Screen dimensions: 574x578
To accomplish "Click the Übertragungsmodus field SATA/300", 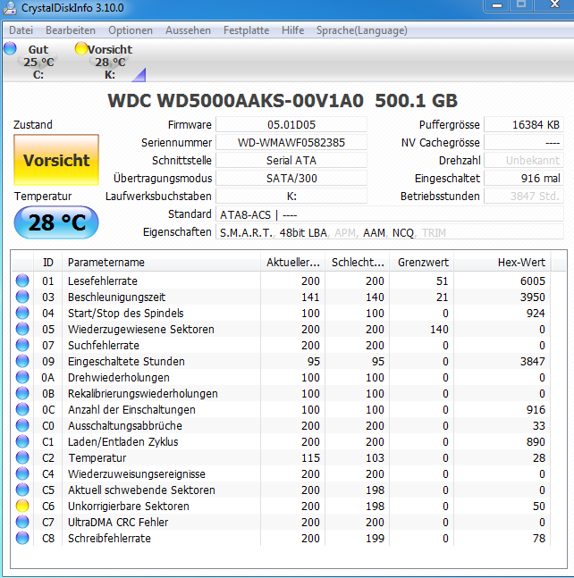I will [291, 179].
